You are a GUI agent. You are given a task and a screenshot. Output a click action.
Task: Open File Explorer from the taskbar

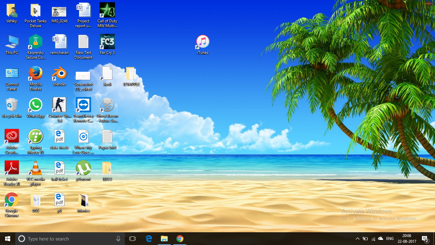[164, 239]
